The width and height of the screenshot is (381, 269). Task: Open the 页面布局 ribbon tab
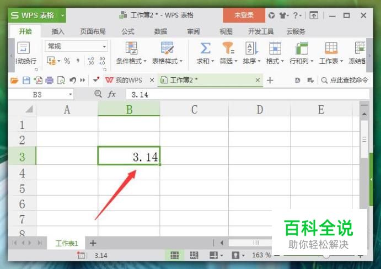(93, 31)
